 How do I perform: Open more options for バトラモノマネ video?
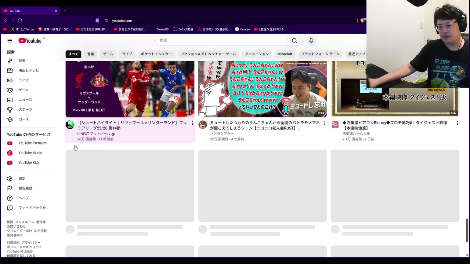(x=325, y=123)
